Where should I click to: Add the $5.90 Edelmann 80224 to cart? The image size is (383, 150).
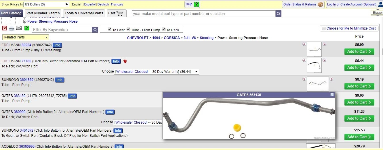359,52
